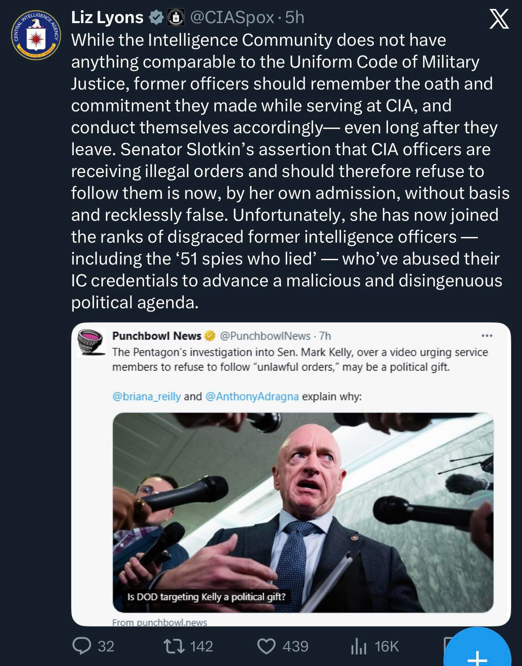522x666 pixels.
Task: Open the @briana_reilly mention link
Action: point(146,396)
